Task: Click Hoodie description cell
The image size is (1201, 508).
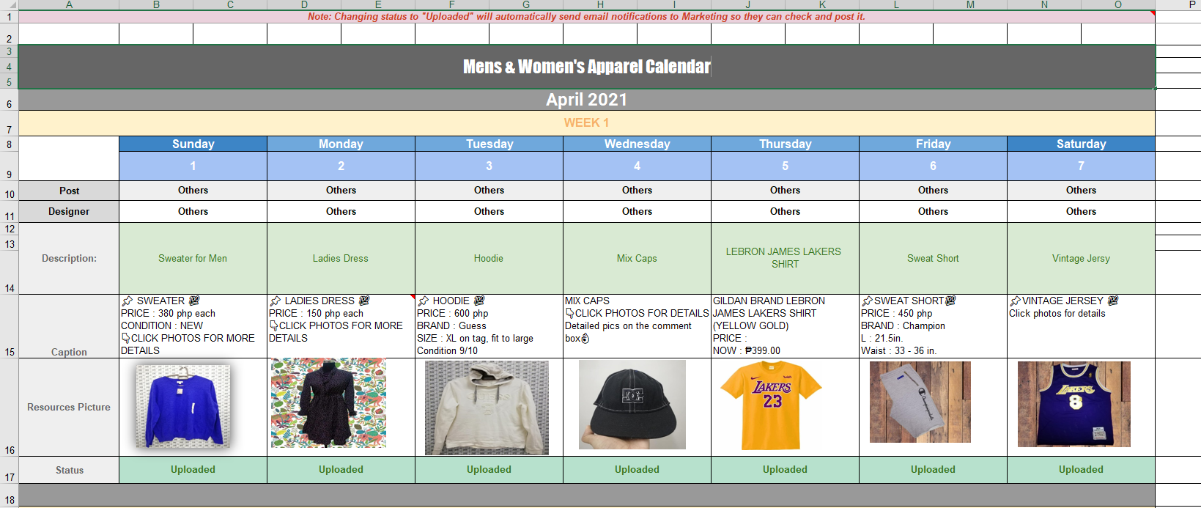Action: click(x=489, y=258)
